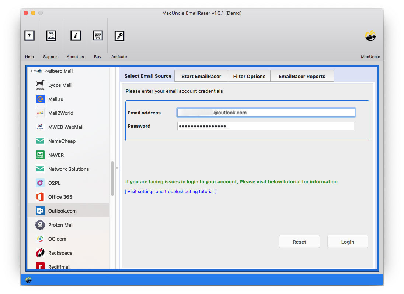
Task: Open the Support person icon
Action: pyautogui.click(x=51, y=35)
